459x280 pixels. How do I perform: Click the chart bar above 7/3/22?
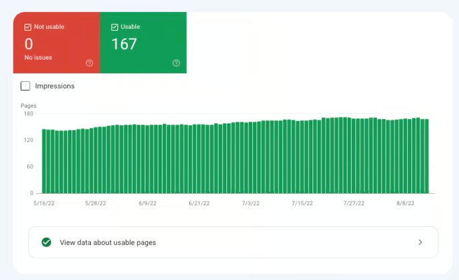click(x=250, y=157)
